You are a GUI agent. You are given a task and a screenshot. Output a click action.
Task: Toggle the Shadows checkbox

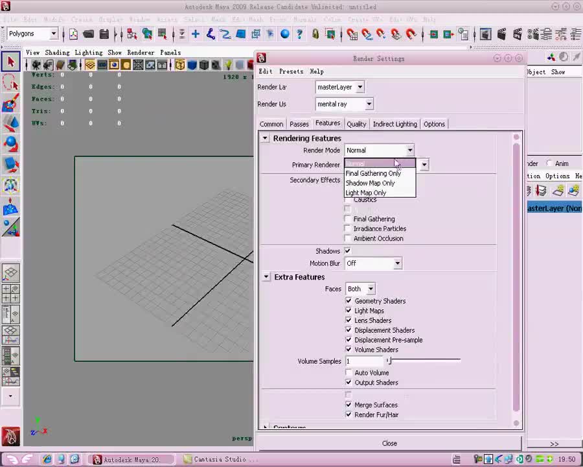[x=348, y=251]
